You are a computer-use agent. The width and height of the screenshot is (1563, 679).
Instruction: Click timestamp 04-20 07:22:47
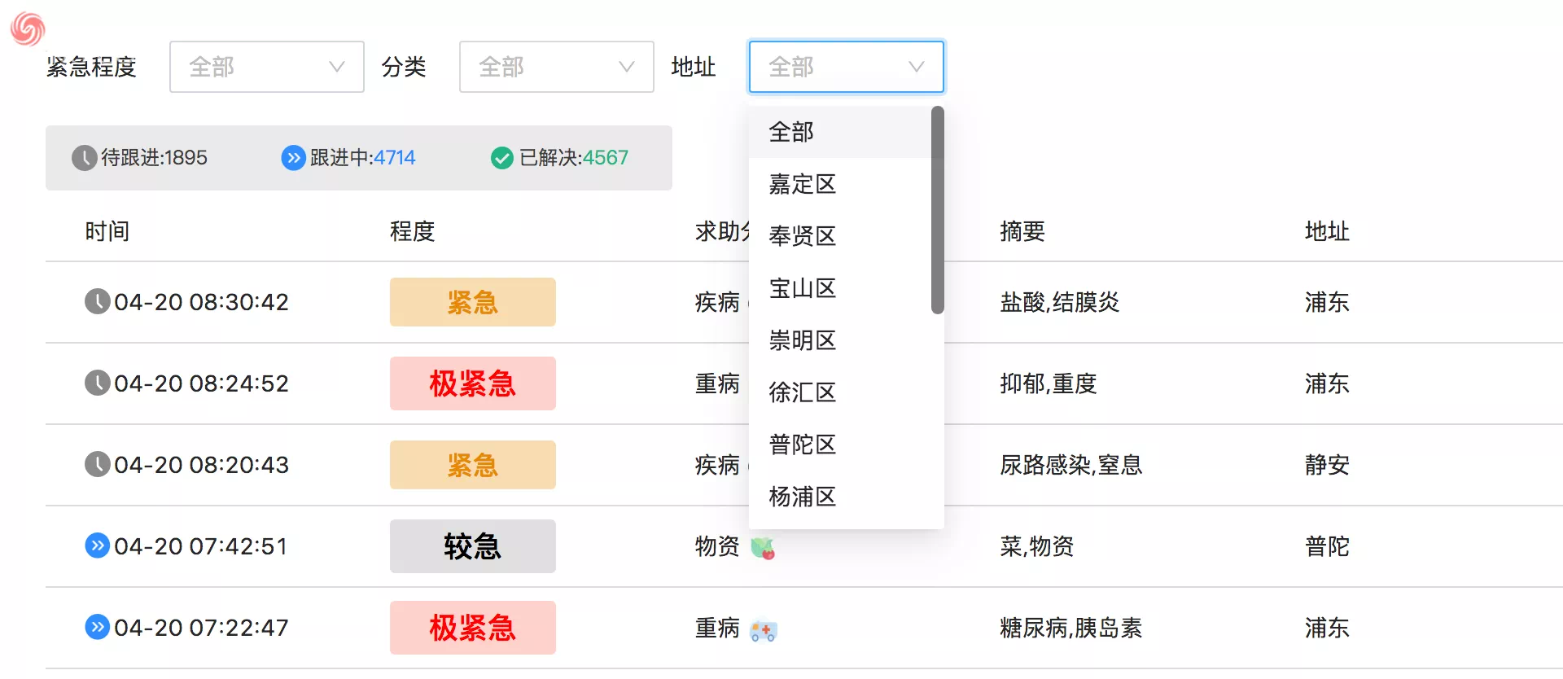(201, 628)
